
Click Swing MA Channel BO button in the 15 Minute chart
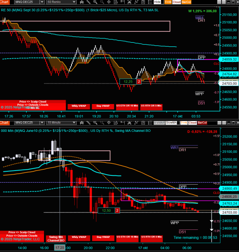tap(56, 239)
